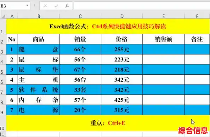
Task: Select column B header
Action: tap(39, 16)
